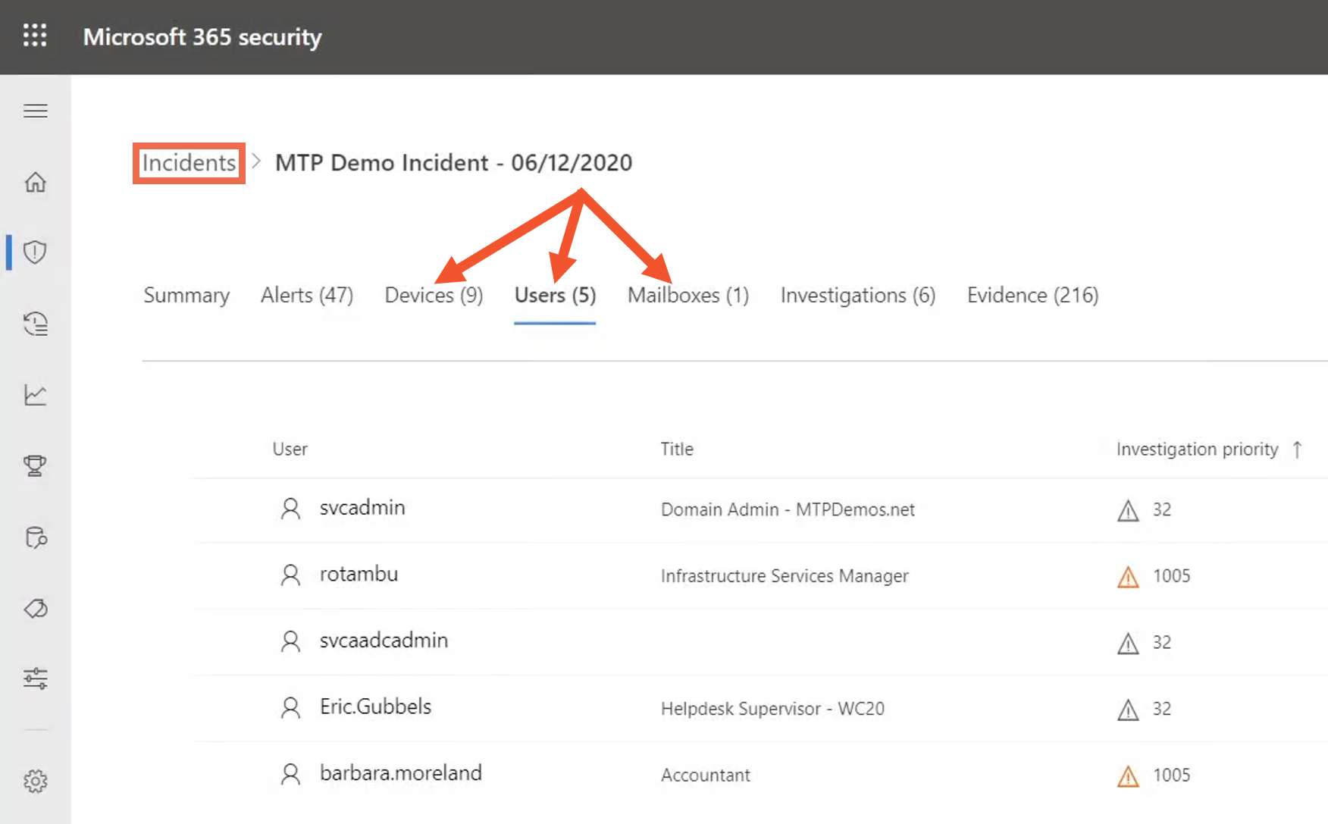1328x824 pixels.
Task: Open the app launcher waffle icon
Action: click(35, 36)
